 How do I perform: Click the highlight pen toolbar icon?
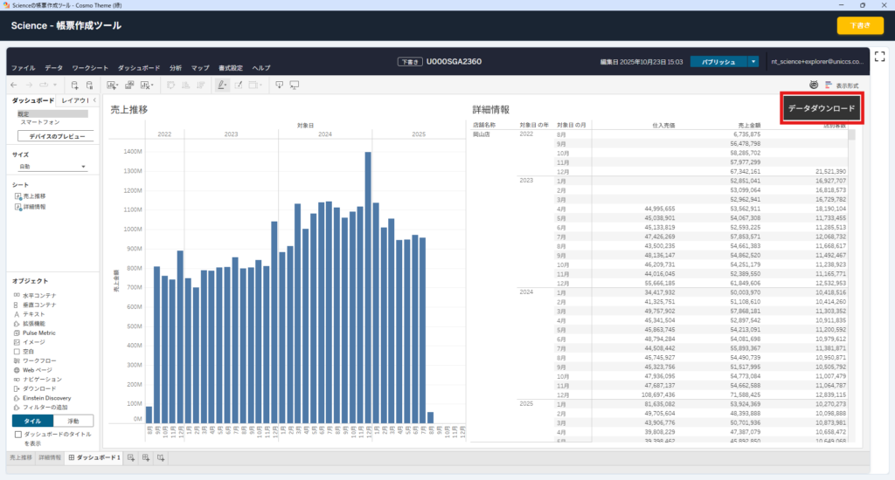coord(222,85)
